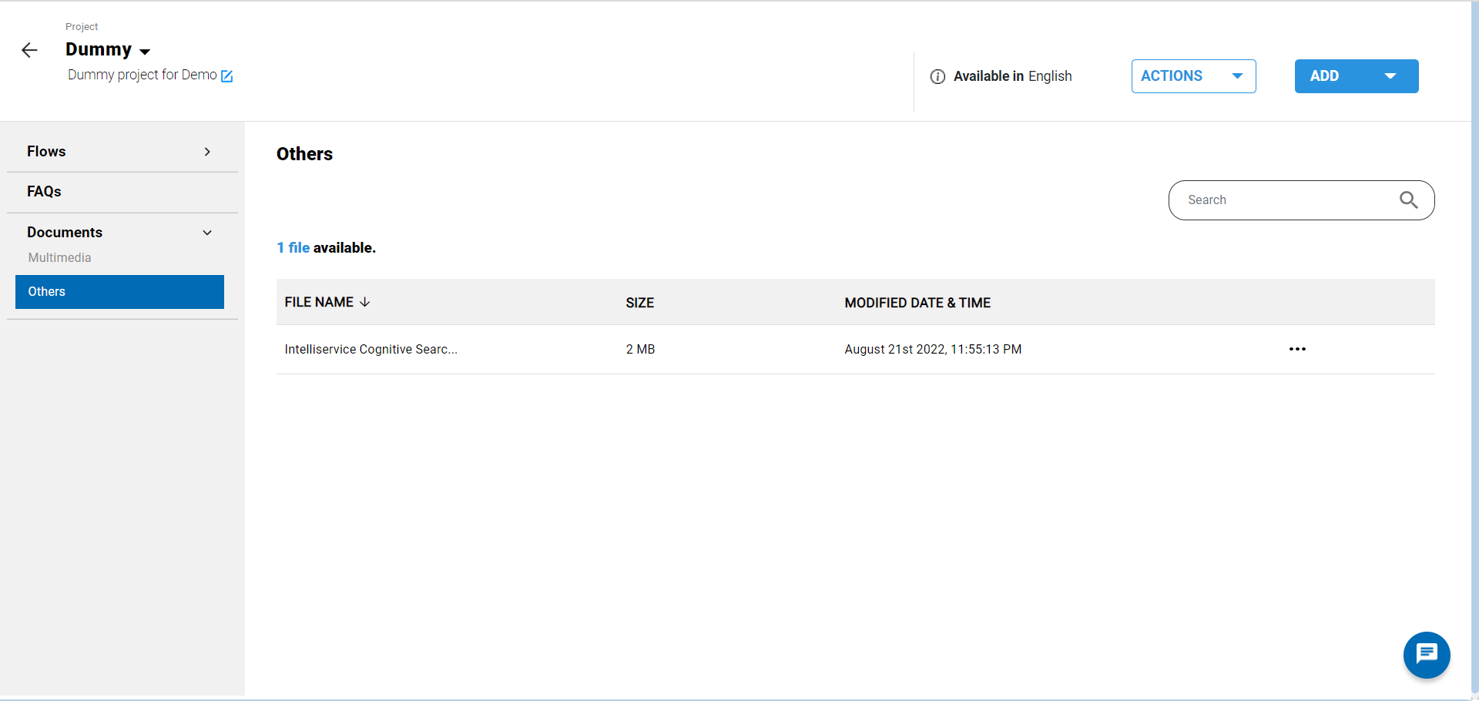1479x701 pixels.
Task: Open the Dummy project switcher dropdown
Action: click(x=145, y=52)
